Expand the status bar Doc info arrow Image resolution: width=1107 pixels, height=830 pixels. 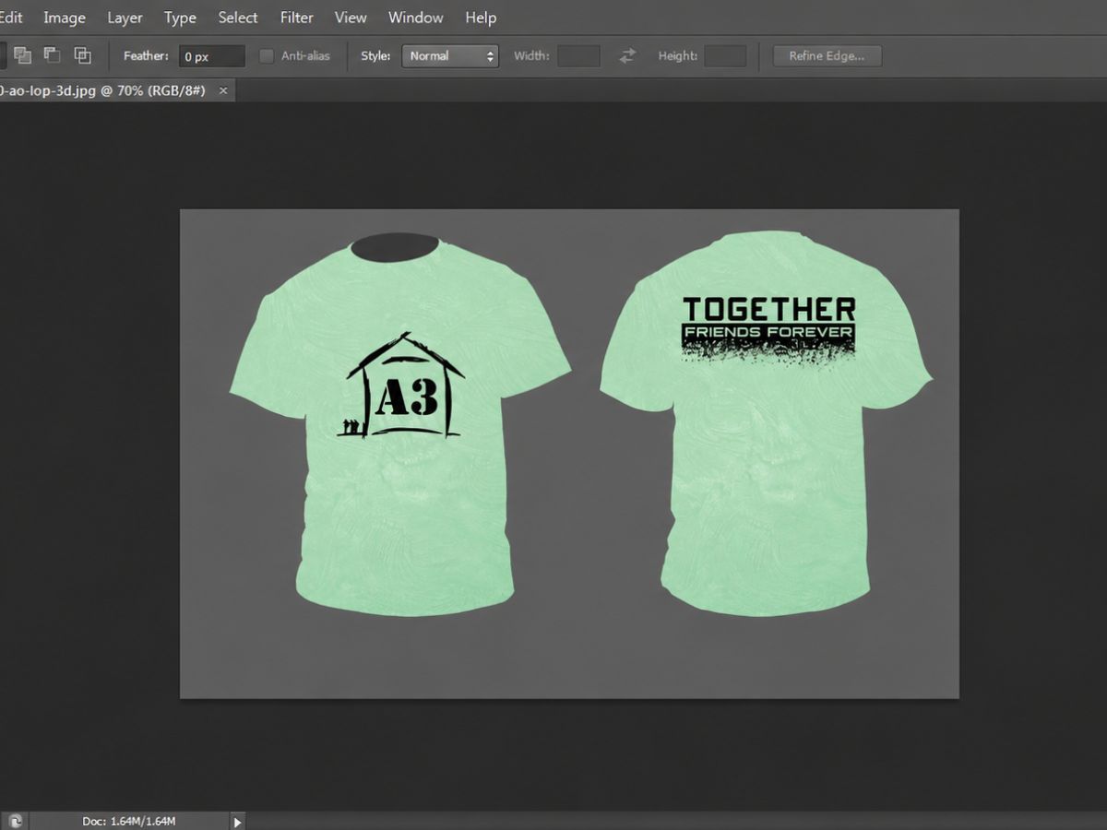click(x=238, y=821)
